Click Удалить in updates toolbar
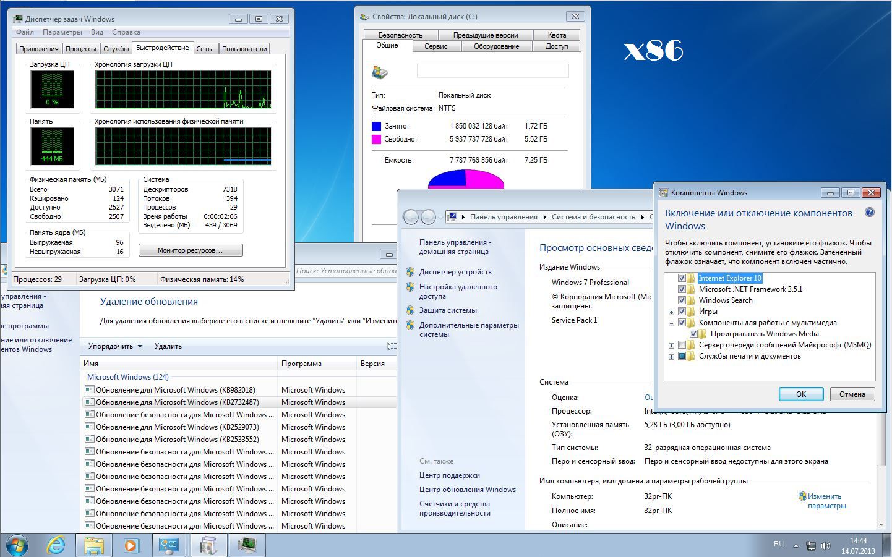Image resolution: width=892 pixels, height=557 pixels. point(168,346)
